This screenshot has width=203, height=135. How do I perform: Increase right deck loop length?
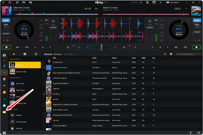click(x=168, y=47)
